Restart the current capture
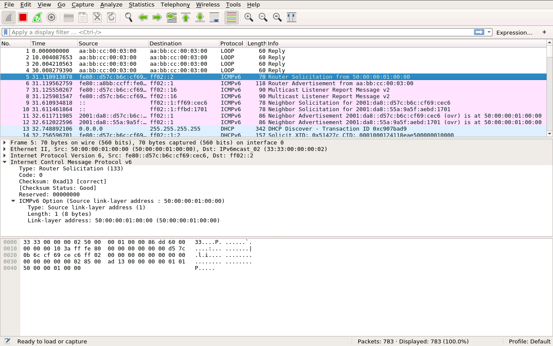 37,17
